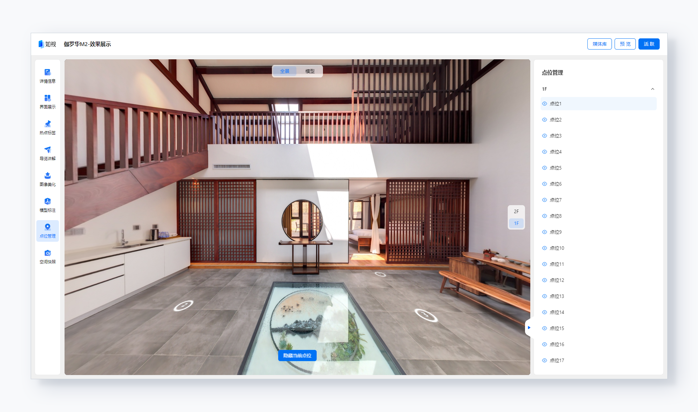Click the 如视 logo
Screen dimensions: 698x412
coord(47,44)
